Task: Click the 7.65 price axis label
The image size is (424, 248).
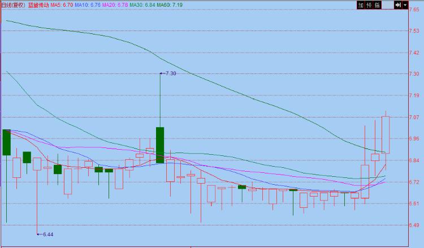Action: pyautogui.click(x=414, y=10)
